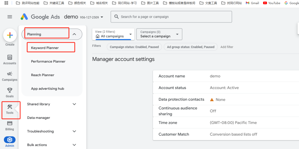Expand the Shared library section

74,104
